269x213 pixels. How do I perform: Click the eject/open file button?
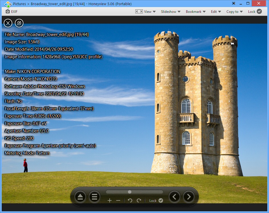coord(80,197)
